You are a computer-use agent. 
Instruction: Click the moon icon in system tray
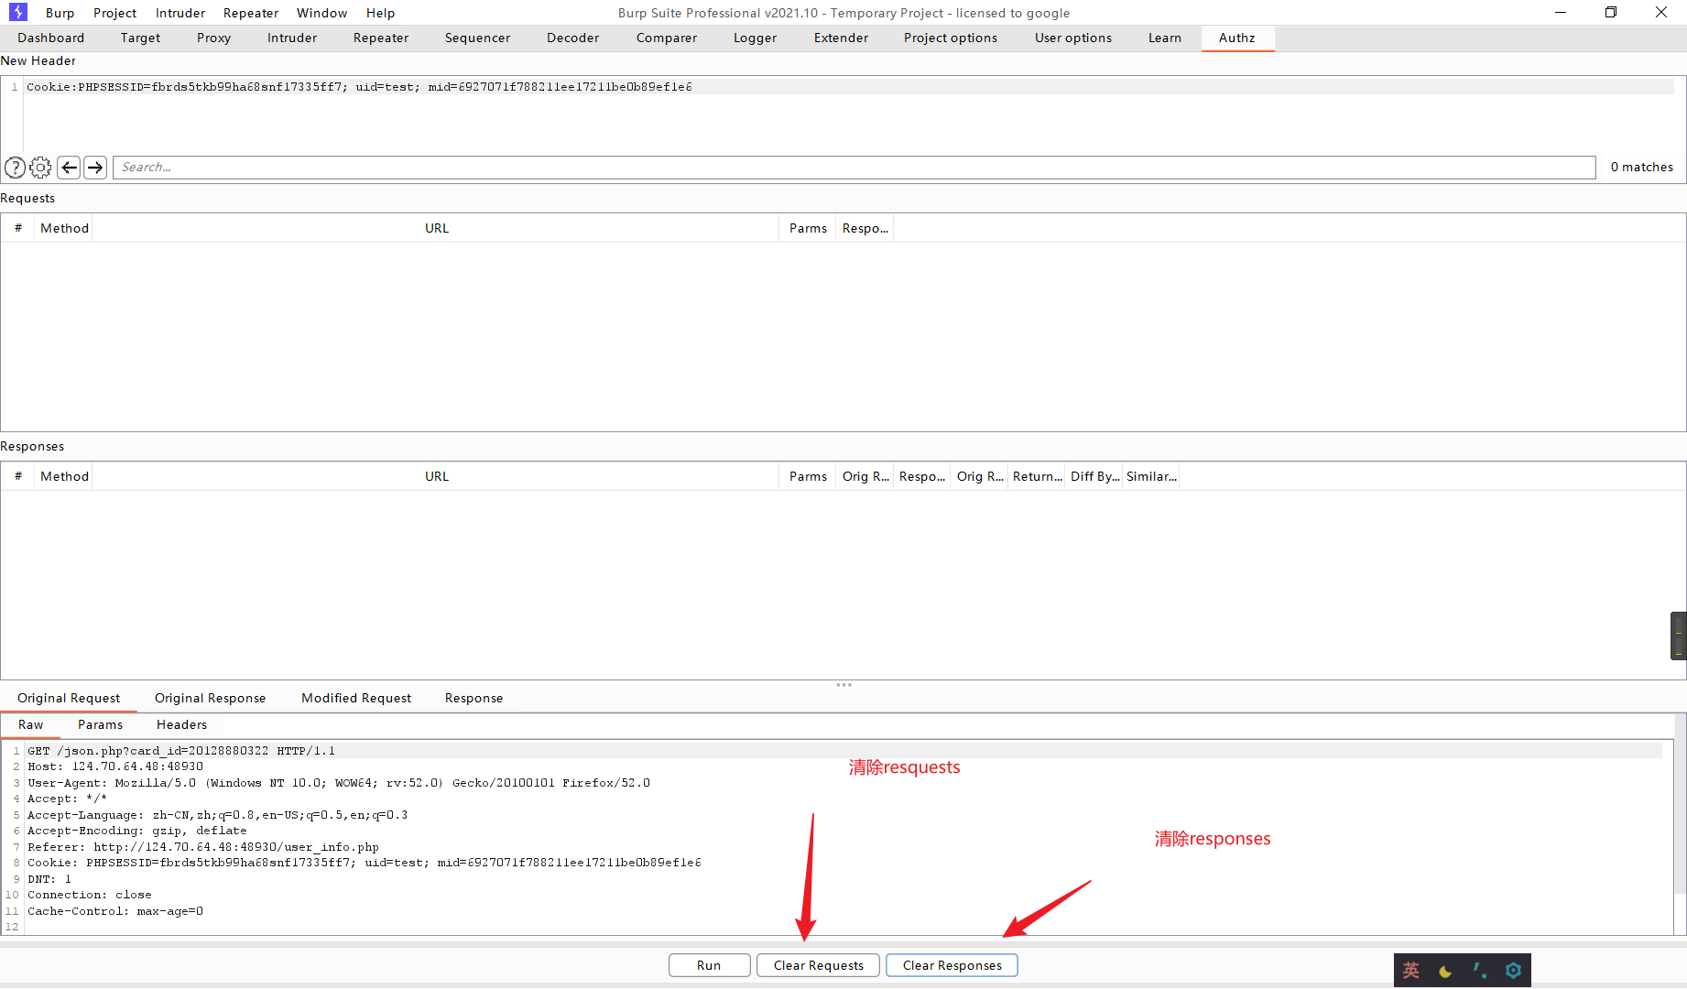[1445, 971]
